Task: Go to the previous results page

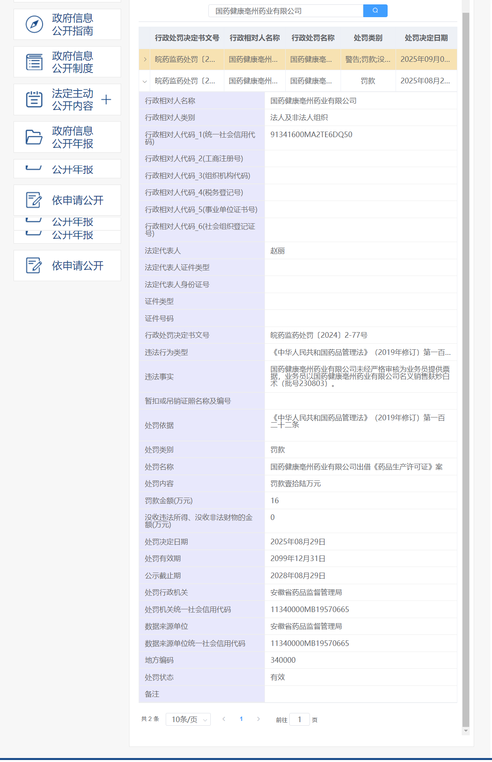Action: coord(224,719)
